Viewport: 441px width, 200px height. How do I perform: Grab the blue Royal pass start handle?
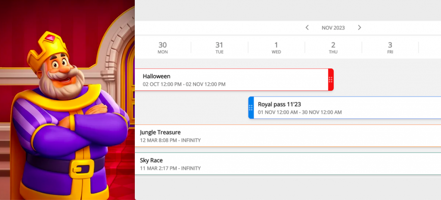[x=251, y=108]
